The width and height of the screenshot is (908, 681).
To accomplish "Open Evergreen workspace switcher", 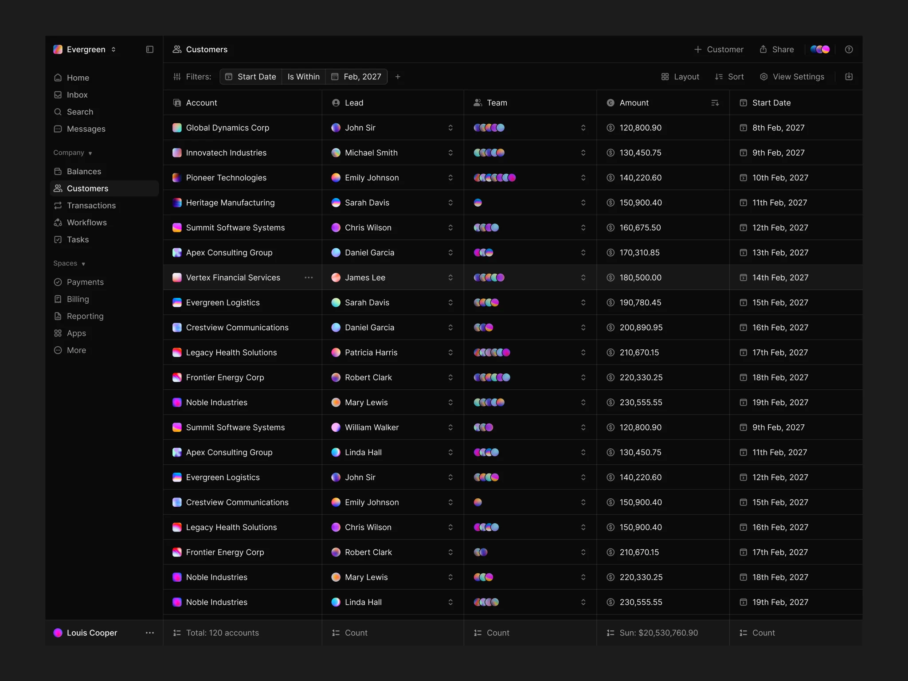I will click(x=113, y=50).
